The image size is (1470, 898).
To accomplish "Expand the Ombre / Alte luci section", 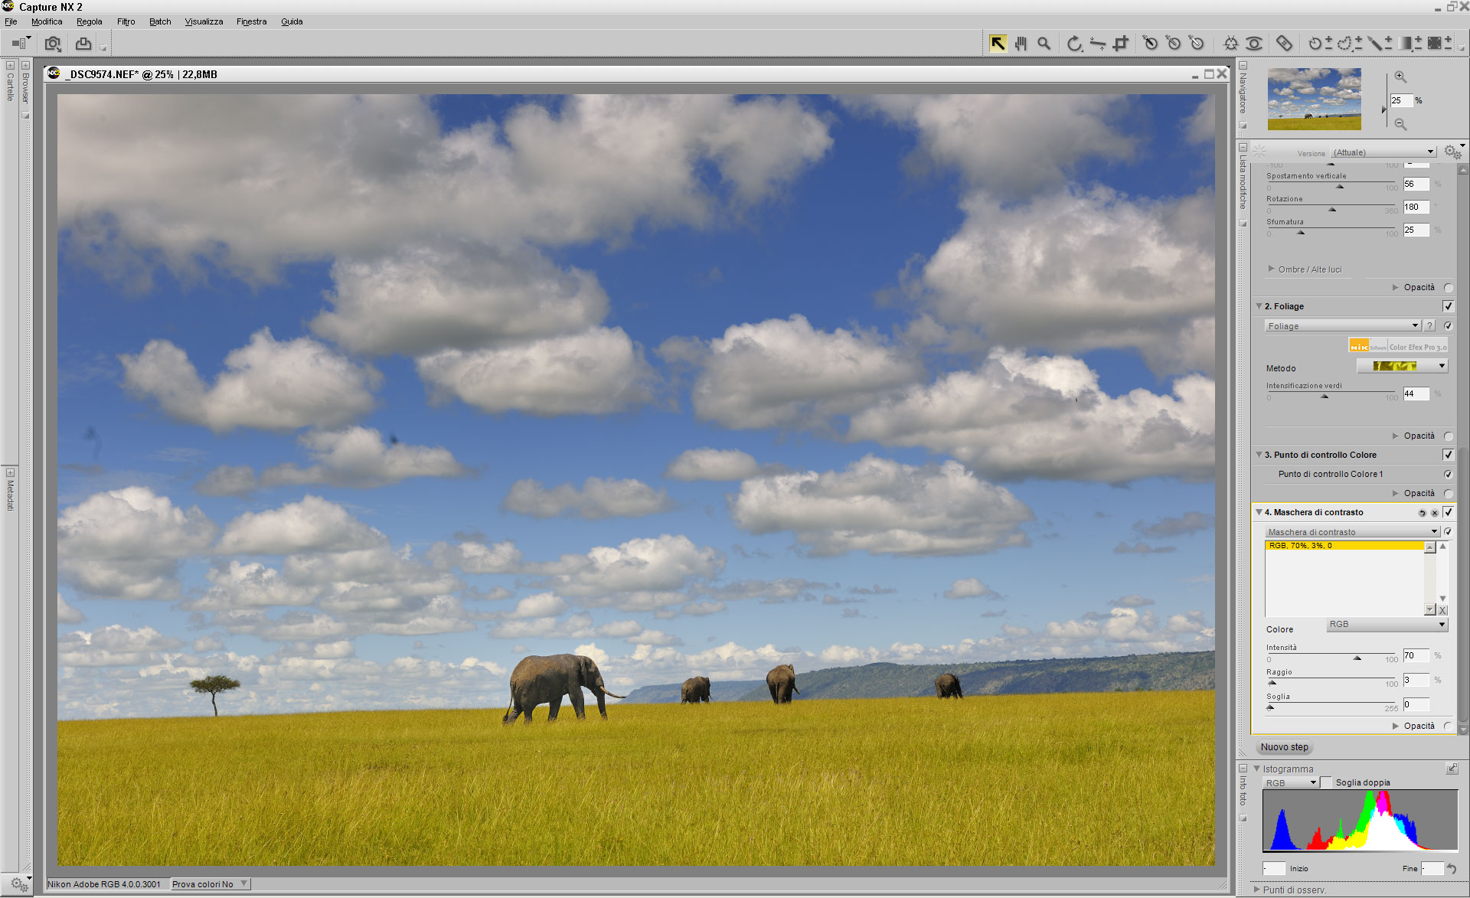I will 1271,269.
